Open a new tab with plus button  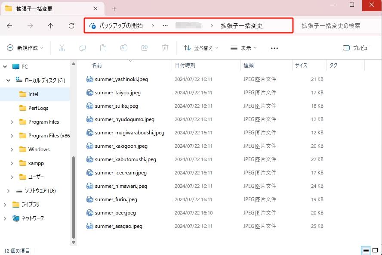click(x=114, y=9)
